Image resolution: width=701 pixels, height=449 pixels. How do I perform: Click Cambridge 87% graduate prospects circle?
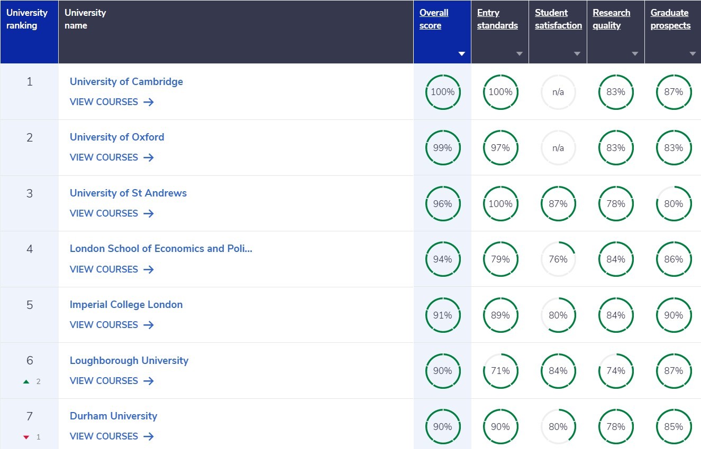[x=673, y=92]
